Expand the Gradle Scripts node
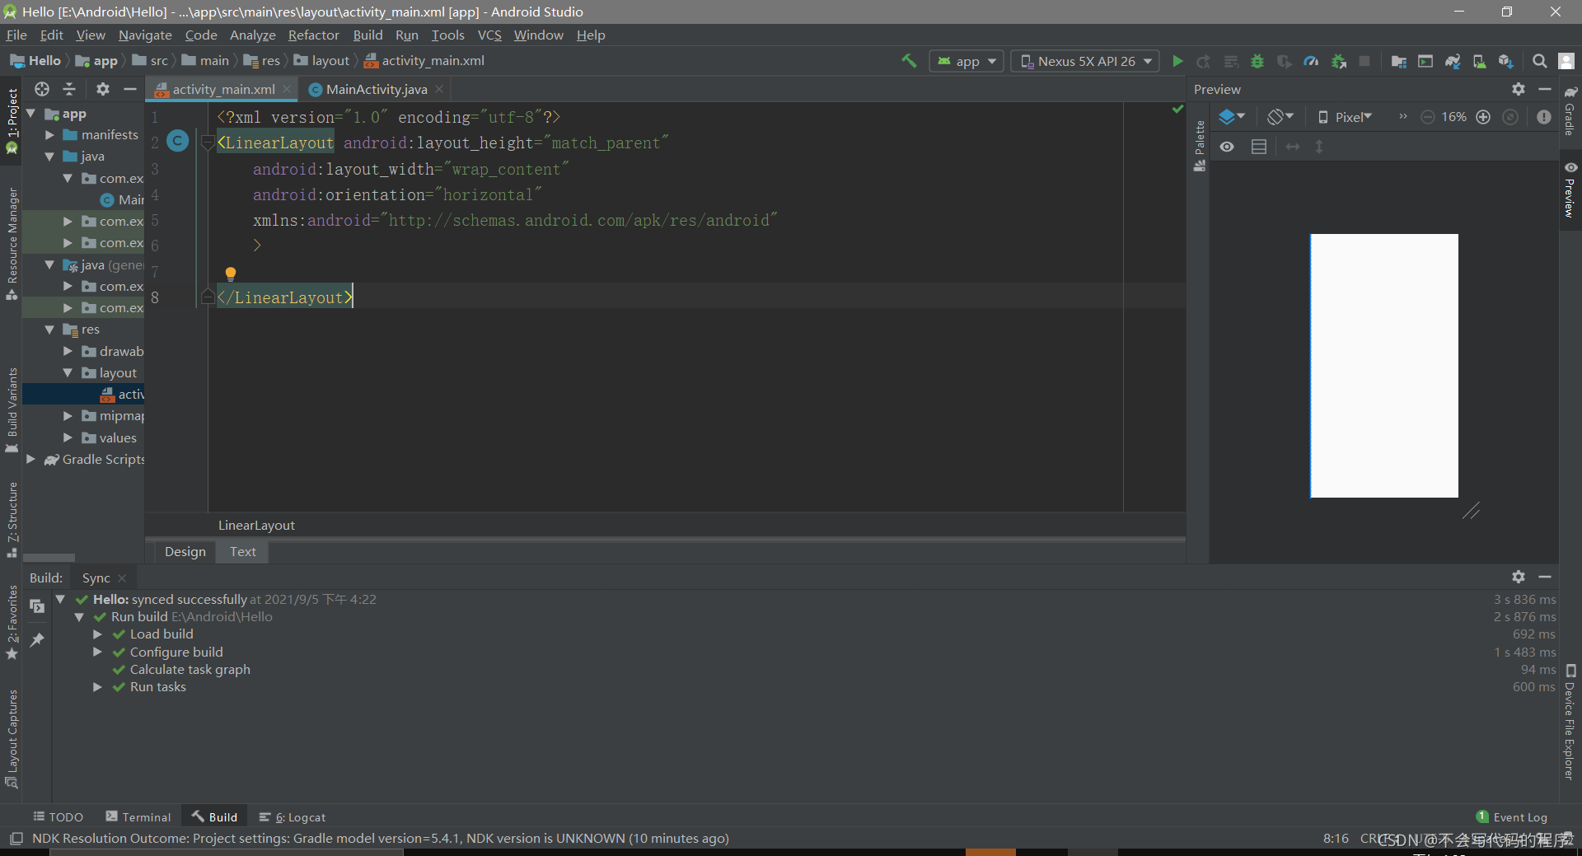The image size is (1582, 856). tap(30, 459)
